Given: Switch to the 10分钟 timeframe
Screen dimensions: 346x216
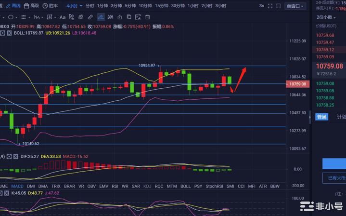Looking at the screenshot, I should 145,6.
